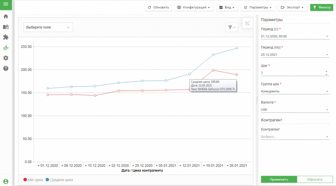Toggle the Средняя цена series in the legend

pos(59,180)
